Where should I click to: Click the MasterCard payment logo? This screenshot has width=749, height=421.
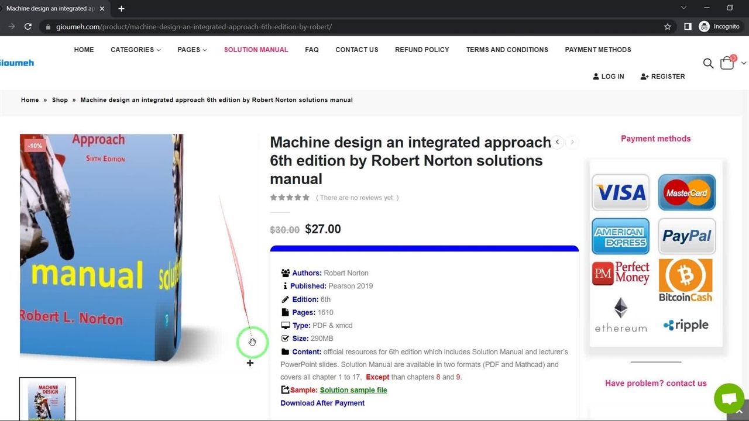click(x=687, y=192)
